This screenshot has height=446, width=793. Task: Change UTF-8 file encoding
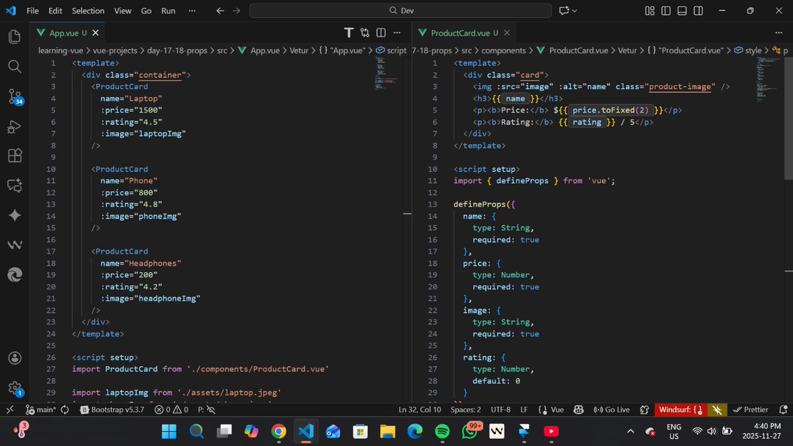pos(500,410)
